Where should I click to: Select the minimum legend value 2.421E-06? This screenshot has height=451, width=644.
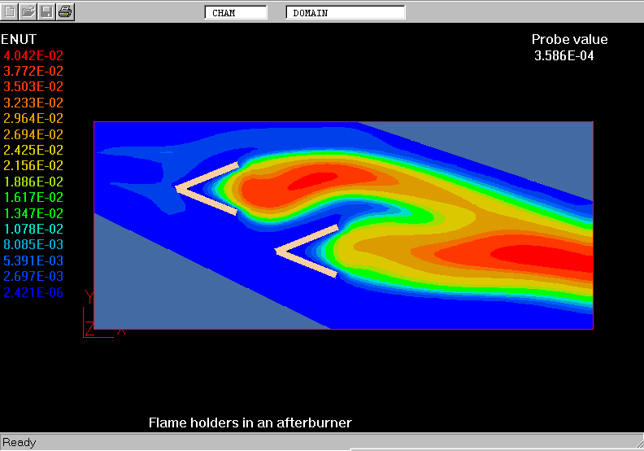[x=33, y=293]
